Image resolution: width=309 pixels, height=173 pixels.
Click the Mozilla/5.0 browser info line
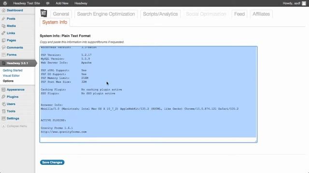[x=140, y=109]
